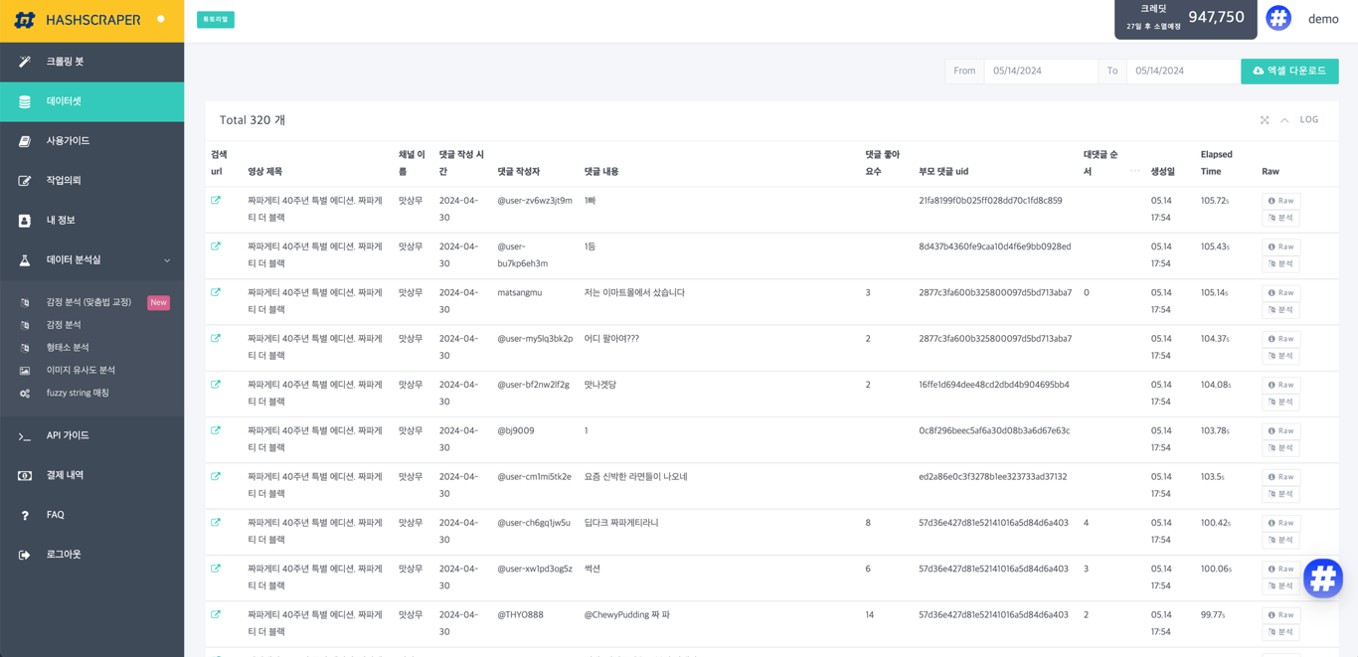Image resolution: width=1358 pixels, height=657 pixels.
Task: Expand hidden columns via ellipsis header
Action: 1134,171
